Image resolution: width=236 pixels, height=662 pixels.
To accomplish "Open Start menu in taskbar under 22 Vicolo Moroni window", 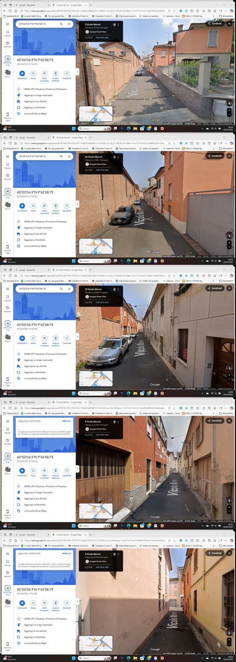I will pos(73,393).
